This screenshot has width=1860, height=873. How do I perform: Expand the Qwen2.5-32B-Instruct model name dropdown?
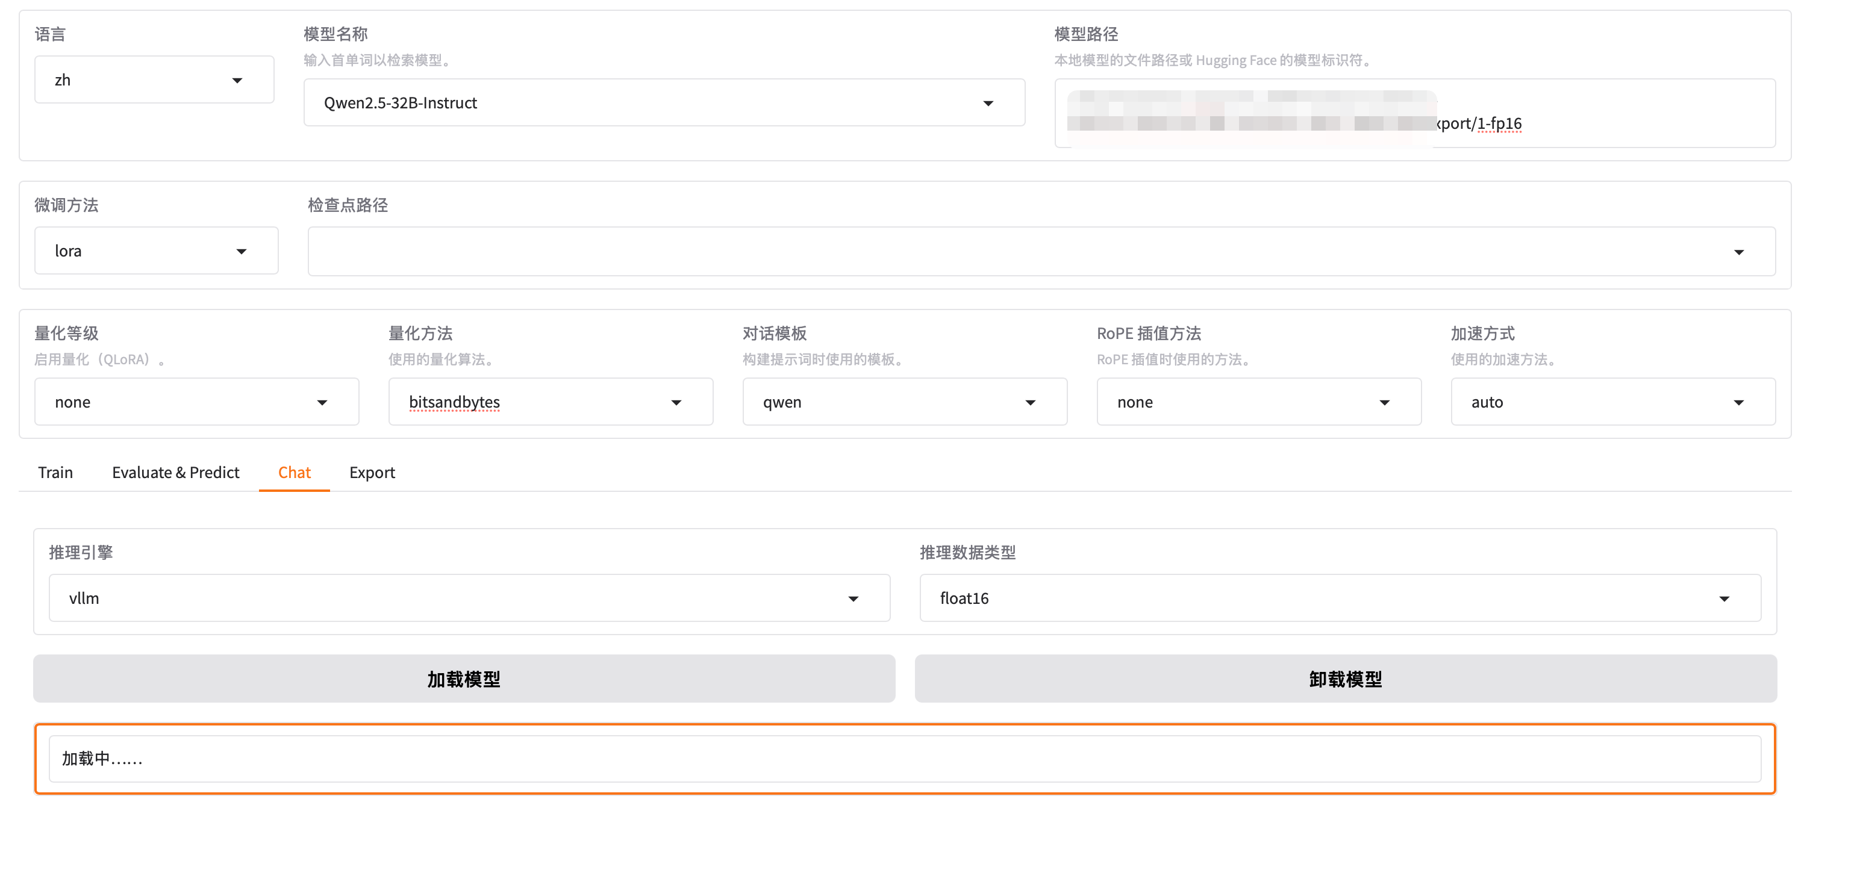point(650,103)
